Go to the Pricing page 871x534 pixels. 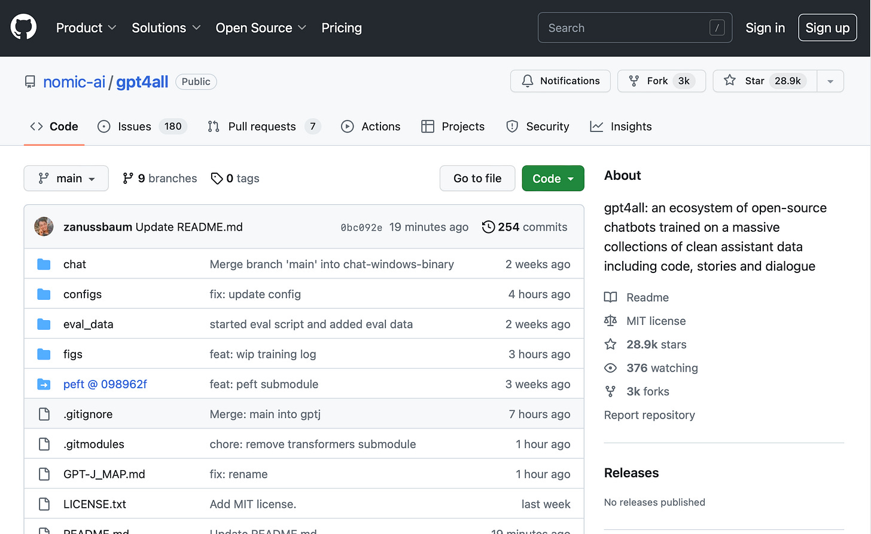click(x=342, y=28)
